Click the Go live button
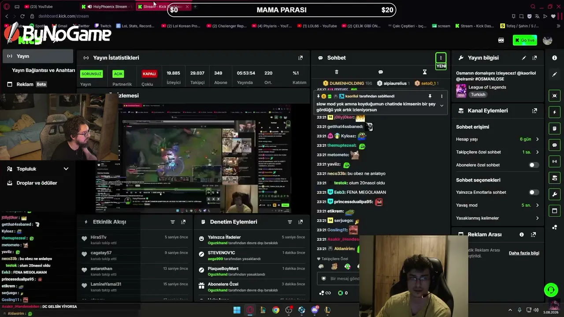The image size is (564, 317). click(525, 41)
